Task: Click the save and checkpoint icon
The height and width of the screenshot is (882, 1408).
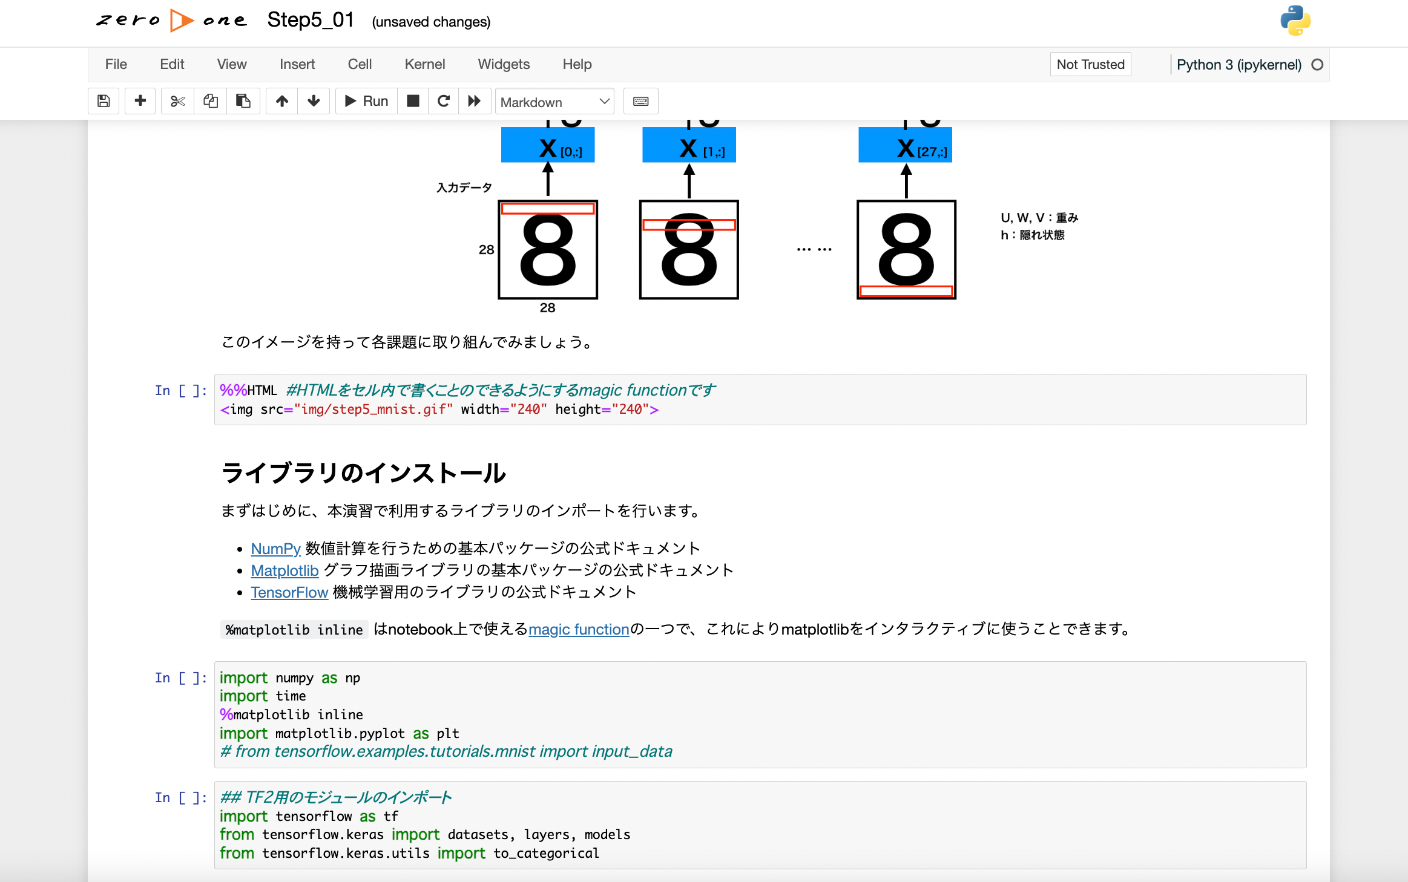Action: click(104, 101)
